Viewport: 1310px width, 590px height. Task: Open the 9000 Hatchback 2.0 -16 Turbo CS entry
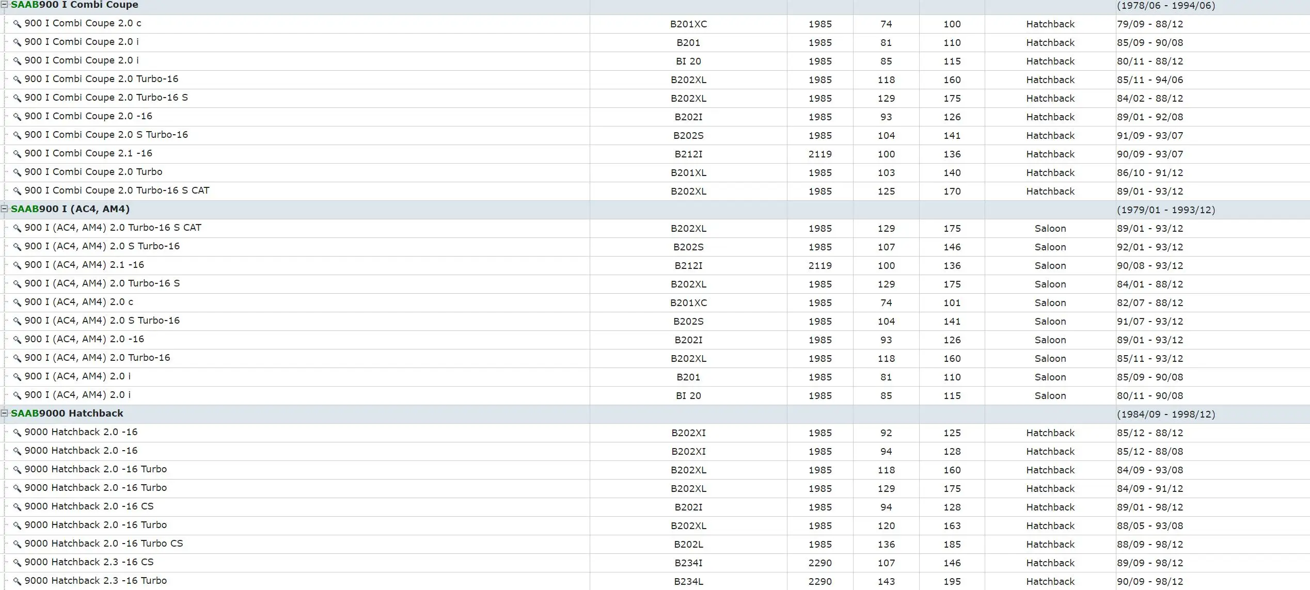click(x=104, y=544)
